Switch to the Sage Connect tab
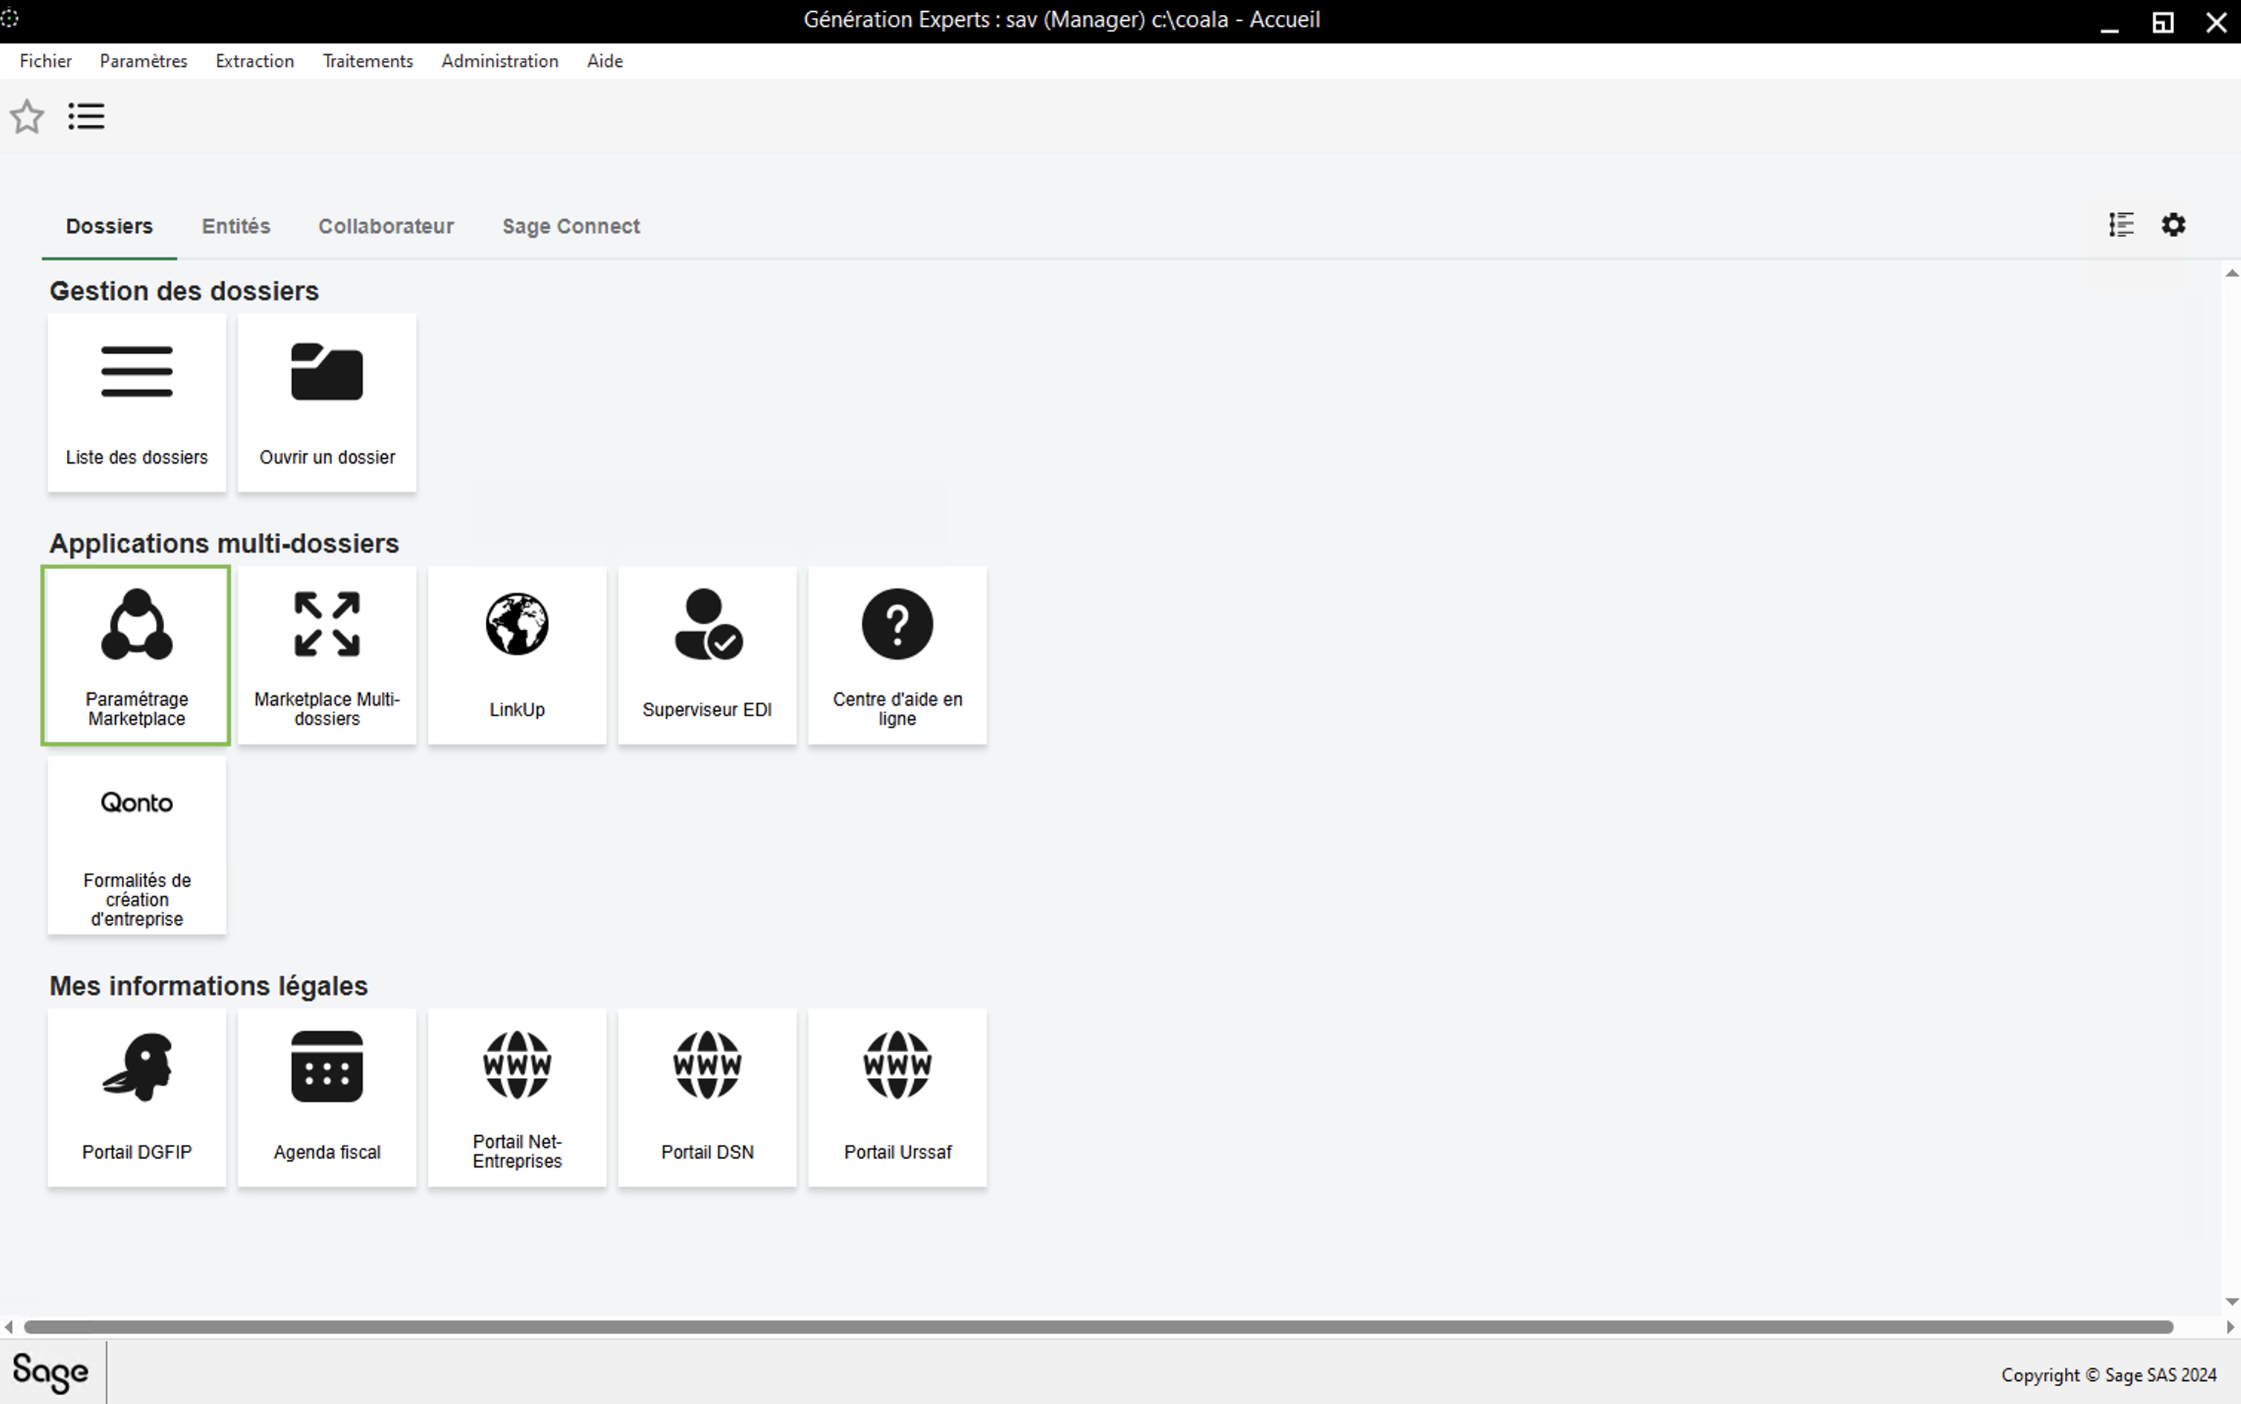Image resolution: width=2241 pixels, height=1404 pixels. coord(570,227)
